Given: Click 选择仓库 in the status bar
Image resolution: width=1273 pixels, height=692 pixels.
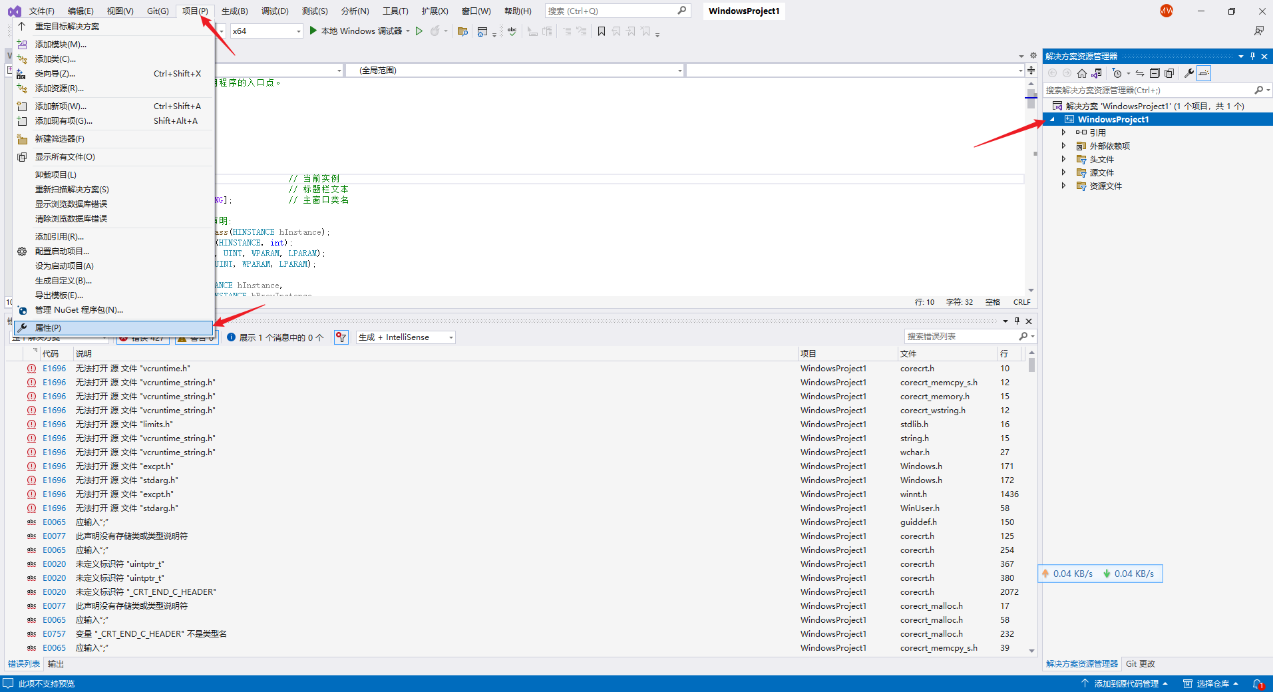Looking at the screenshot, I should (x=1211, y=683).
